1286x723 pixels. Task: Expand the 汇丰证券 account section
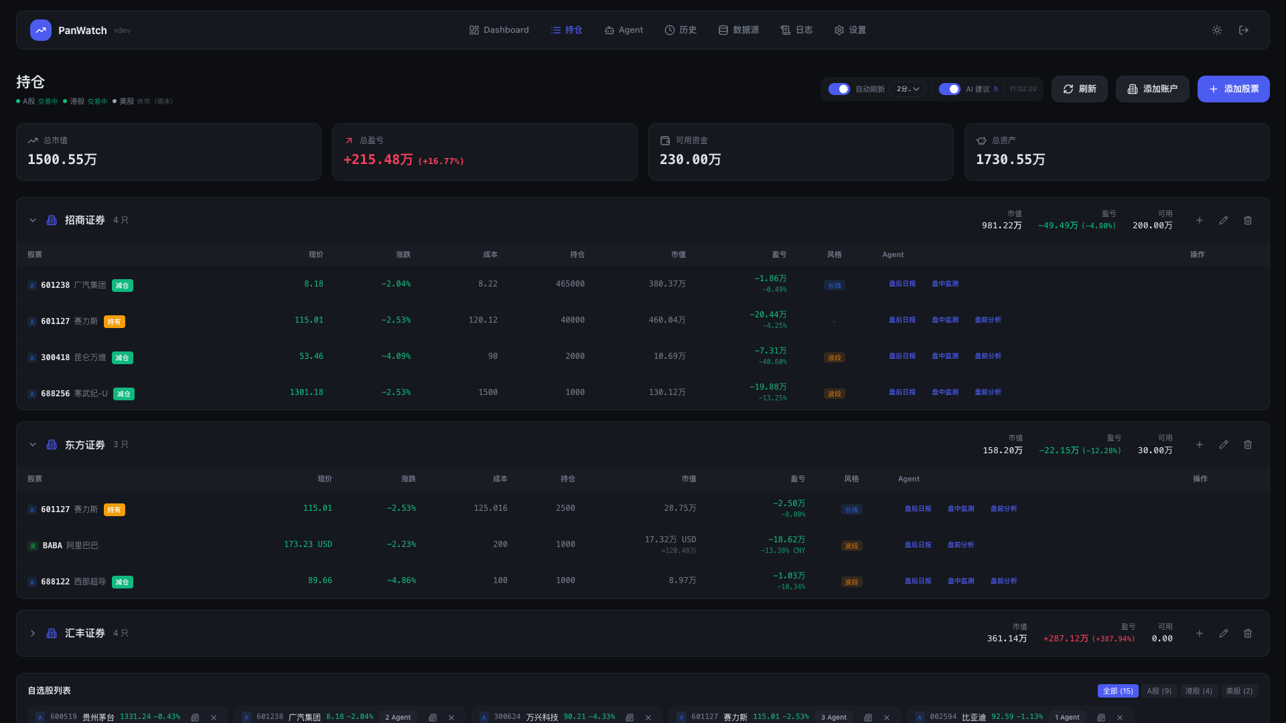[x=32, y=633]
